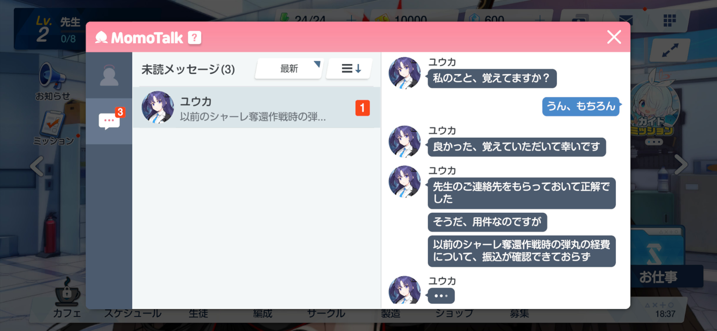The image size is (717, 331).
Task: Click the red unread badge on ユウカ's row
Action: point(362,108)
